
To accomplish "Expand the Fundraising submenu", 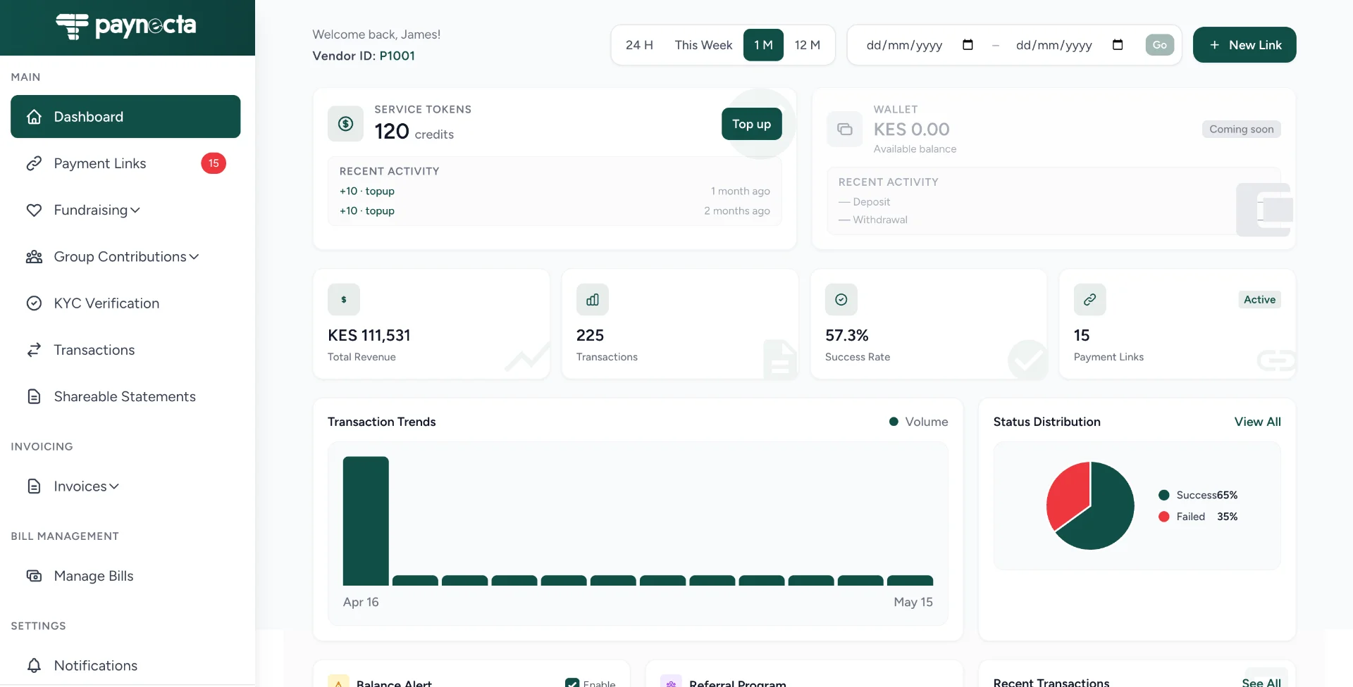I will pyautogui.click(x=135, y=210).
